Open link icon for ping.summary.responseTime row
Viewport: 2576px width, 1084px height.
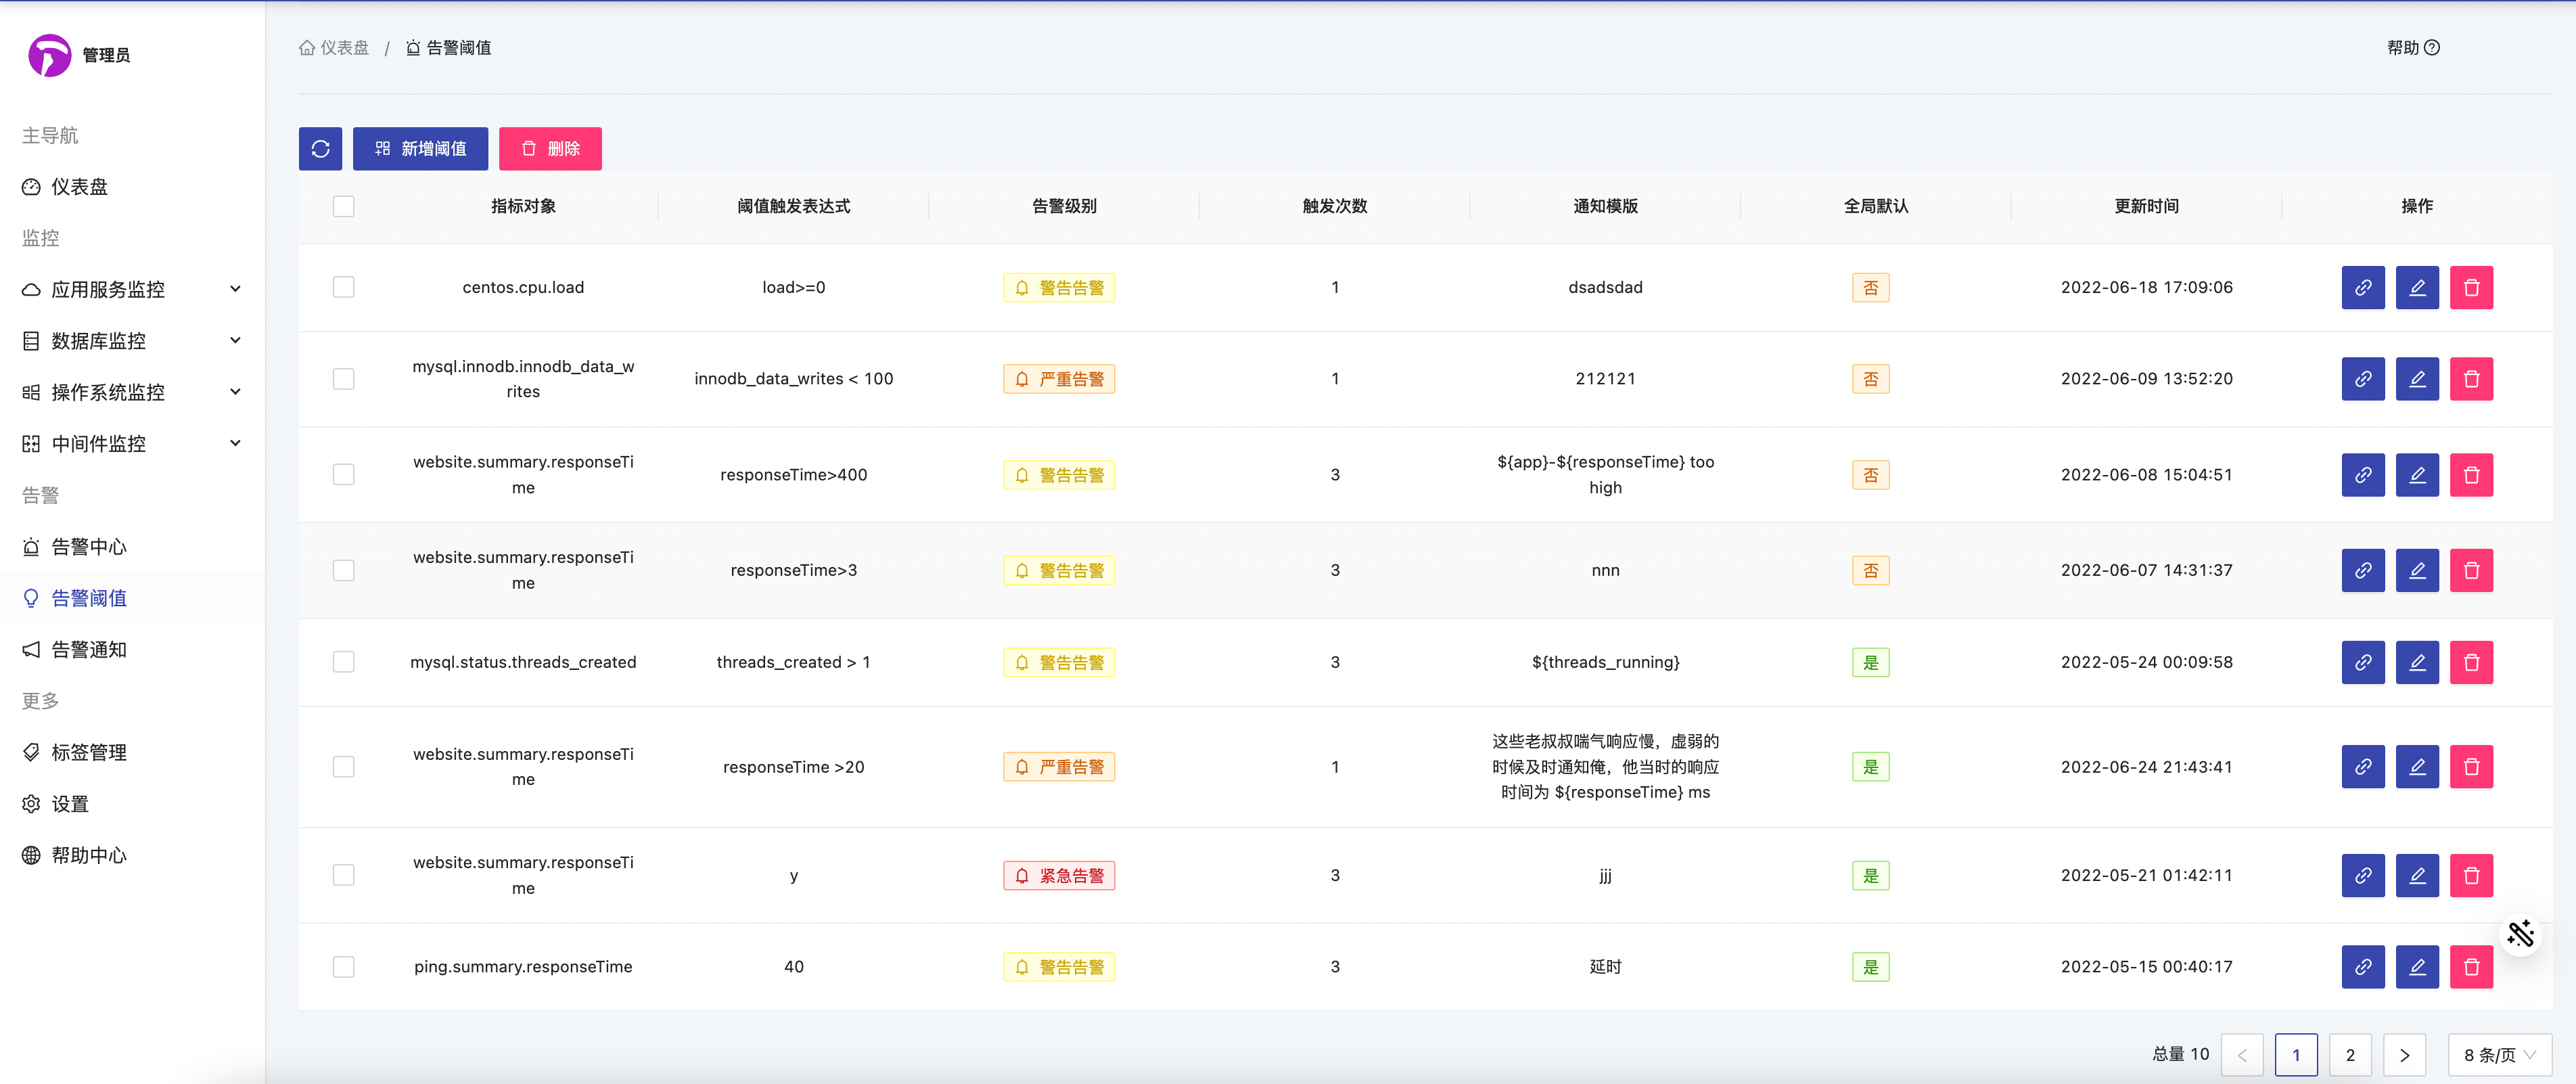[x=2362, y=967]
